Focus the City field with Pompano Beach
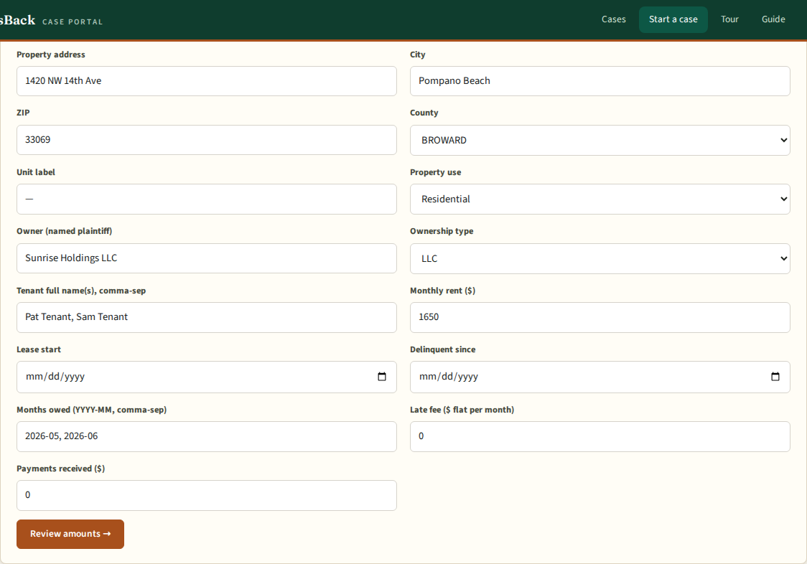The image size is (807, 564). click(600, 81)
